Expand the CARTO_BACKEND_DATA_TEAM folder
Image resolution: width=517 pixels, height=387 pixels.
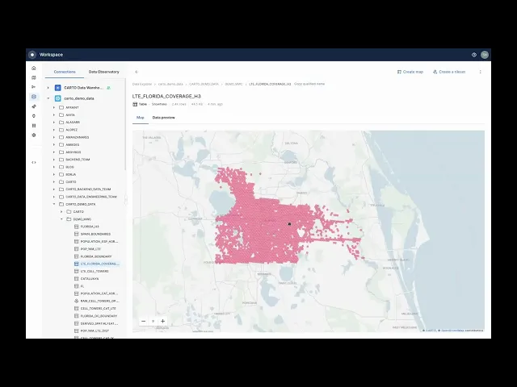[x=54, y=189]
